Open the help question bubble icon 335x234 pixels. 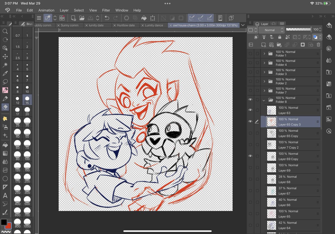[231, 18]
